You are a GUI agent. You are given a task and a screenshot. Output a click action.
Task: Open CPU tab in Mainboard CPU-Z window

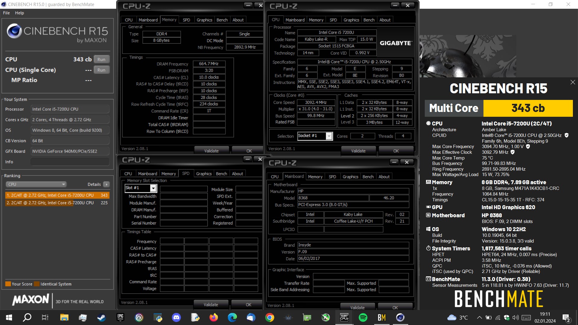pos(275,177)
